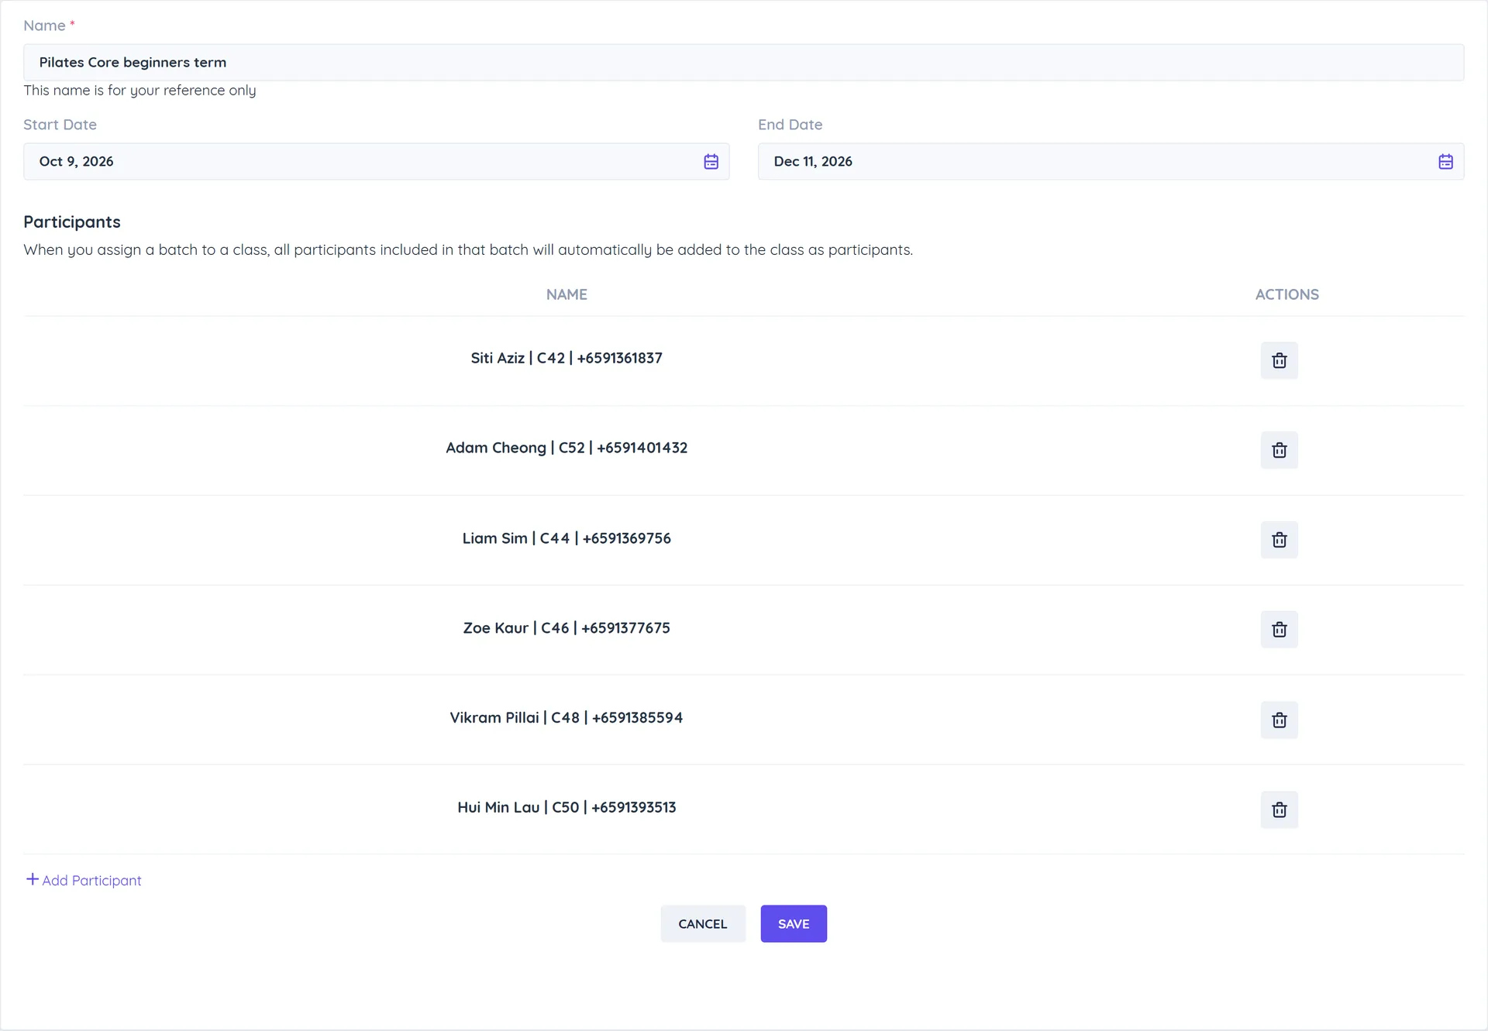Screen dimensions: 1488x1031
Task: Delete Zoe Kaur from participants
Action: [x=1279, y=630]
